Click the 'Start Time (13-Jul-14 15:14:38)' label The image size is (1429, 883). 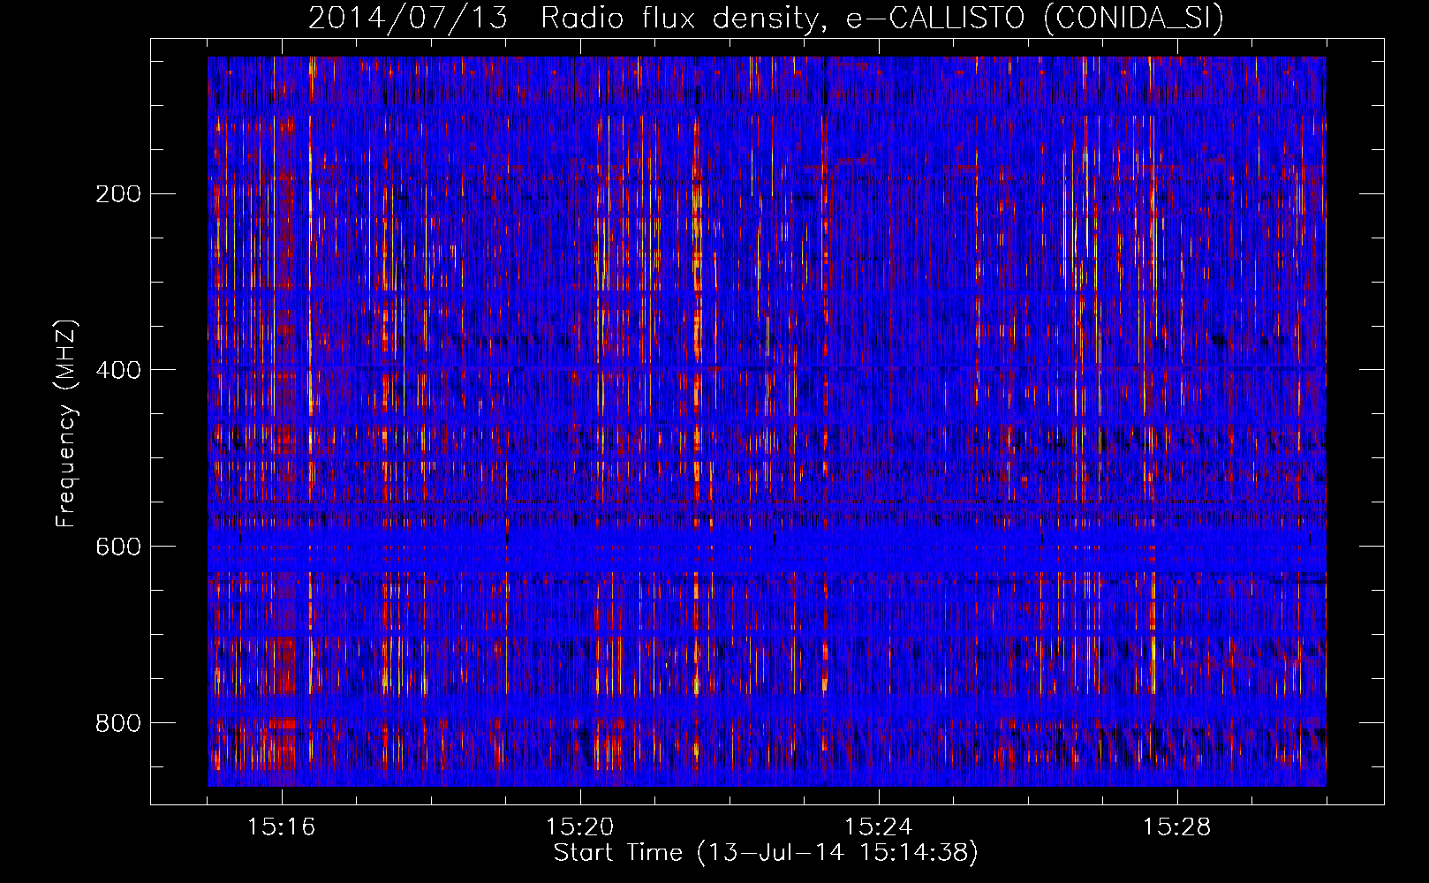(x=766, y=853)
